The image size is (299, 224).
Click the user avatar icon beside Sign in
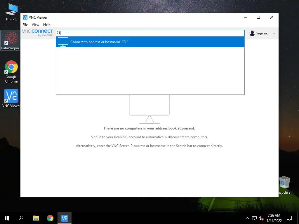[x=252, y=33]
